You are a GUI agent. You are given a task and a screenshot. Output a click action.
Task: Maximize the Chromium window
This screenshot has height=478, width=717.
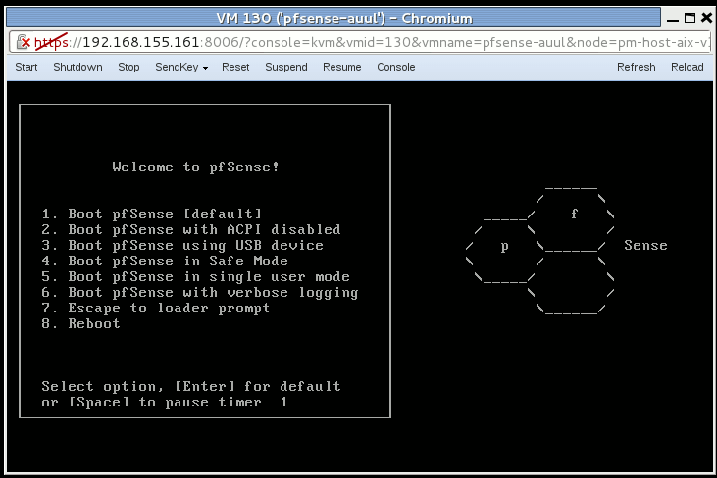point(690,18)
